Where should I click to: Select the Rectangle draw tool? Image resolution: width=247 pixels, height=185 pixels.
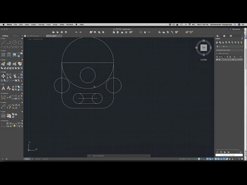(x=20, y=42)
